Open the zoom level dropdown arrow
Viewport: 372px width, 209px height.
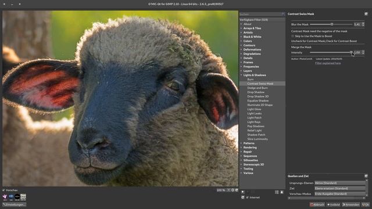tap(228, 190)
